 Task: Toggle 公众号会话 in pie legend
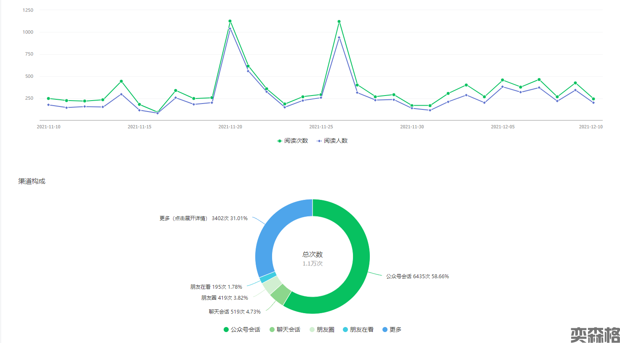click(242, 330)
